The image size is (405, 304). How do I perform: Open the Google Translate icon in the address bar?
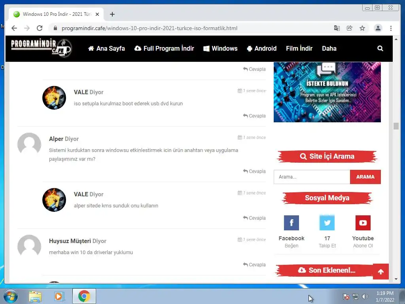point(337,28)
